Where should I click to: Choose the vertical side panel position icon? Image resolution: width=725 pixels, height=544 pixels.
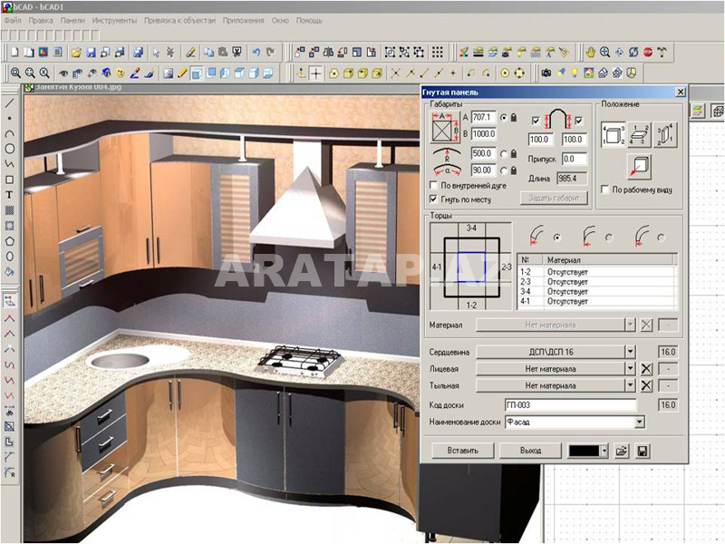pos(665,135)
